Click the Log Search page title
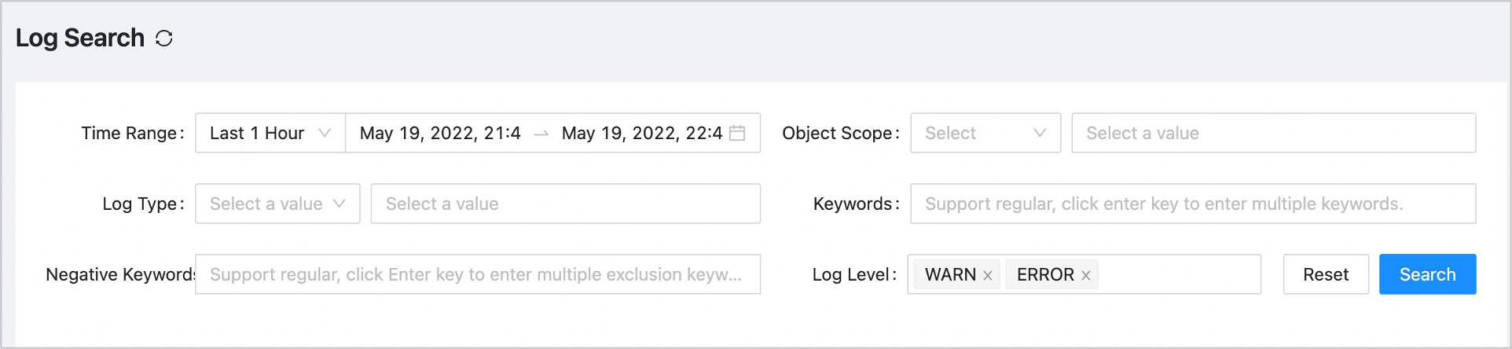This screenshot has width=1512, height=349. click(x=80, y=38)
